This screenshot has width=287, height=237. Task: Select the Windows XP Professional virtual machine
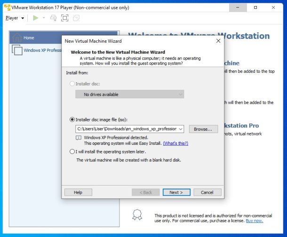37,50
